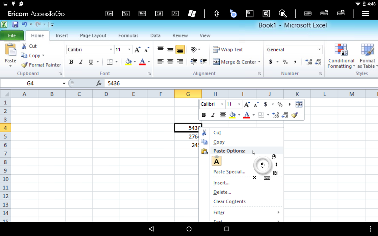Align text right in the ribbon
This screenshot has width=378, height=236.
click(180, 62)
